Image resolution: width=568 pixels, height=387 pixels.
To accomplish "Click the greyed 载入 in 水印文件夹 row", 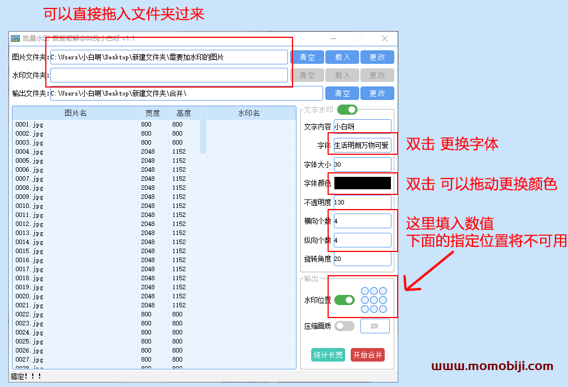I will coord(342,75).
